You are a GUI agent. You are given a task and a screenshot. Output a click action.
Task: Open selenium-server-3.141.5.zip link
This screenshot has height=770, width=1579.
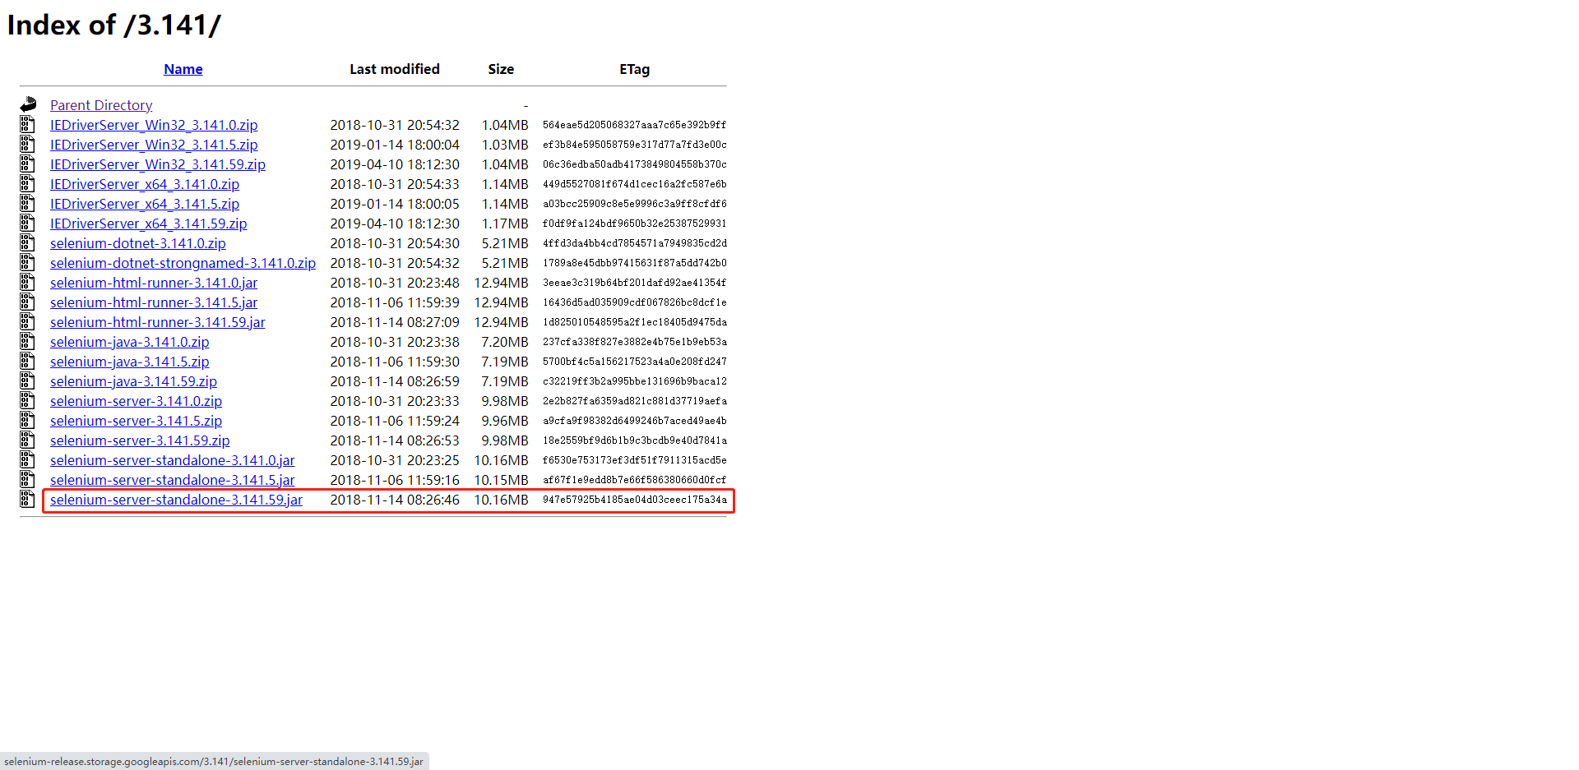point(136,421)
